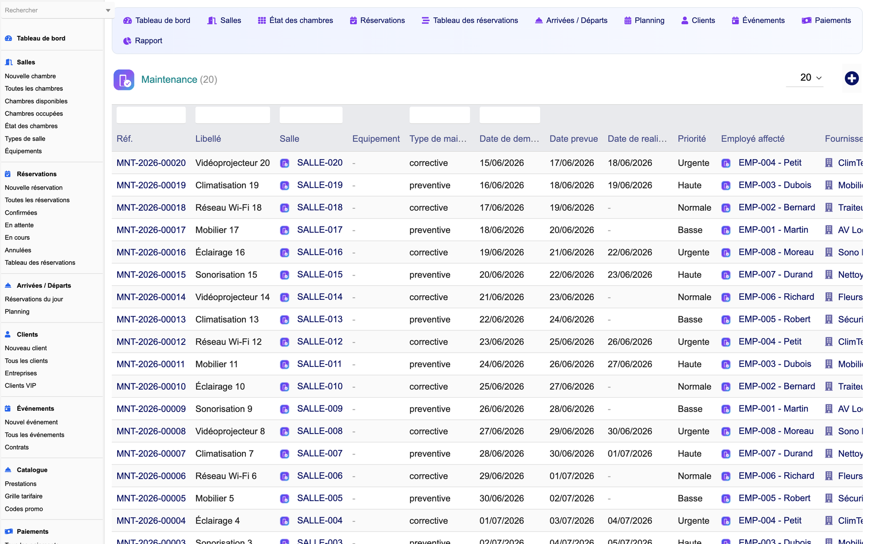This screenshot has height=544, width=870.
Task: Open the Planning top menu tab
Action: point(644,21)
